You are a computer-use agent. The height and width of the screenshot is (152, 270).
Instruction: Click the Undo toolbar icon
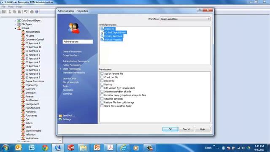coord(26,11)
